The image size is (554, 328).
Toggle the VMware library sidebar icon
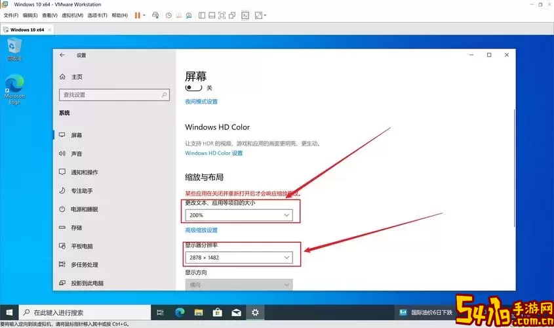click(x=202, y=15)
